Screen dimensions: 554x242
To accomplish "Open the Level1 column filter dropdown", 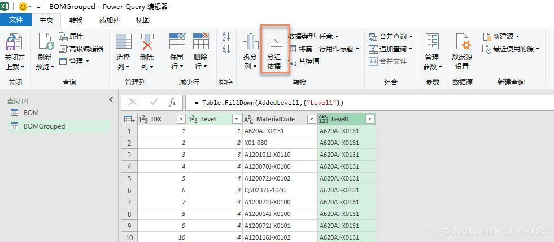I will (369, 119).
